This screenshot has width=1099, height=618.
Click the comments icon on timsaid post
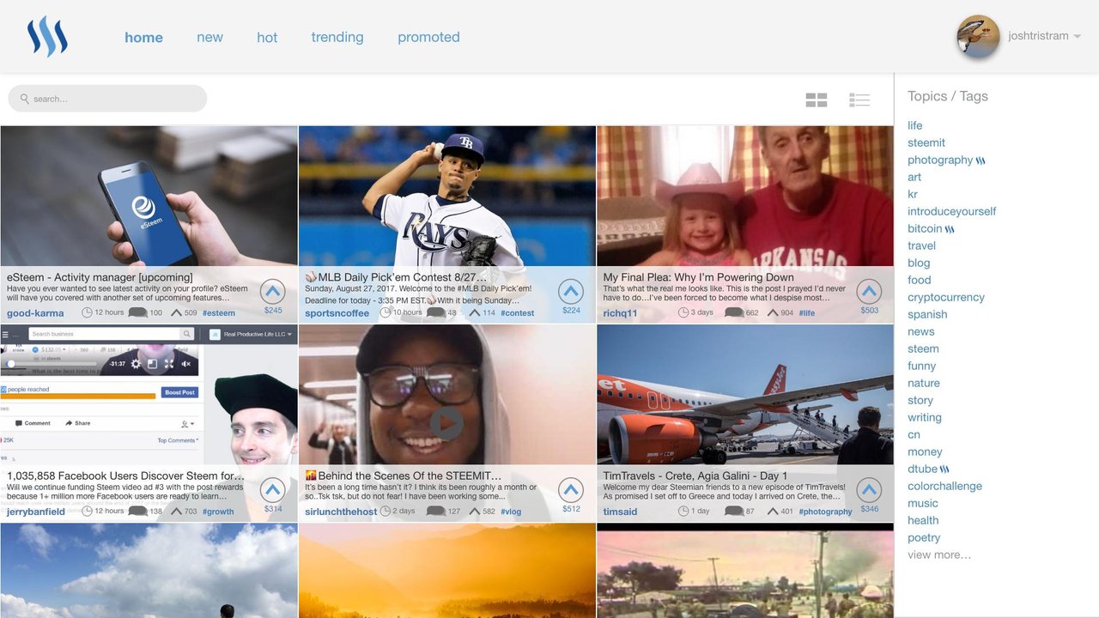click(733, 512)
